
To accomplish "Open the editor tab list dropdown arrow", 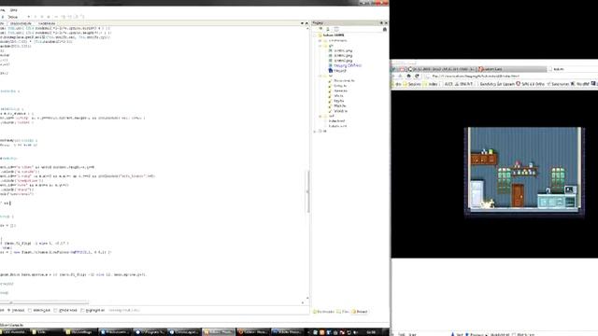I will (302, 23).
